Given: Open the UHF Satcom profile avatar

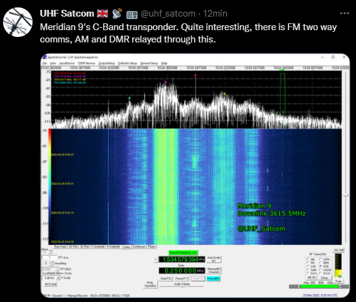Looking at the screenshot, I should pos(18,22).
